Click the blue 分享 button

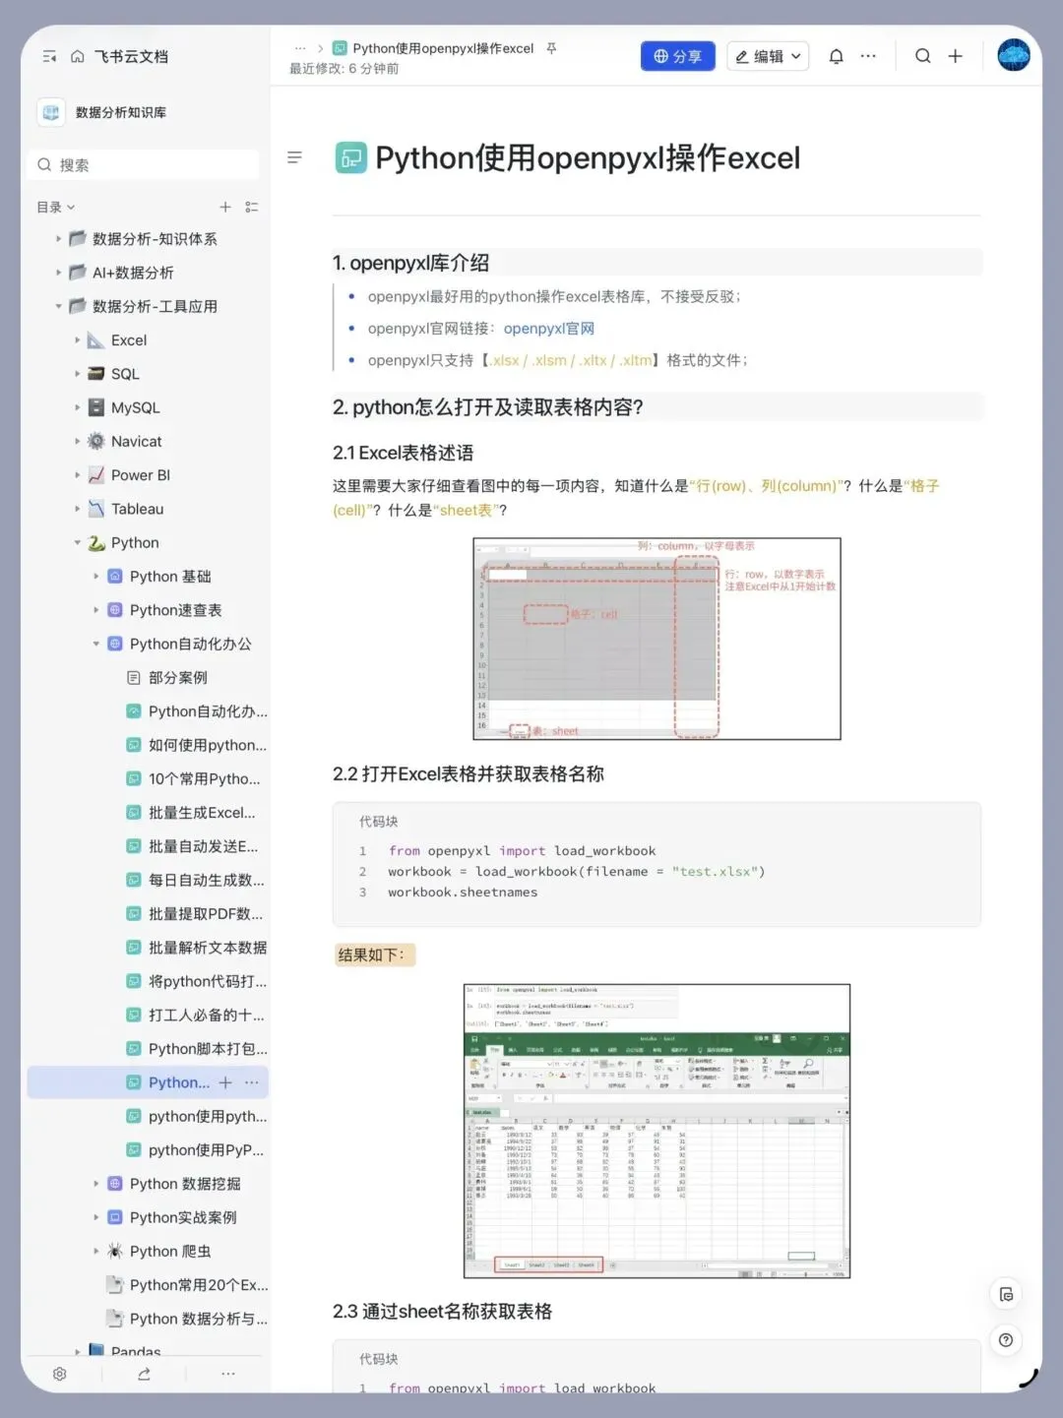[677, 56]
